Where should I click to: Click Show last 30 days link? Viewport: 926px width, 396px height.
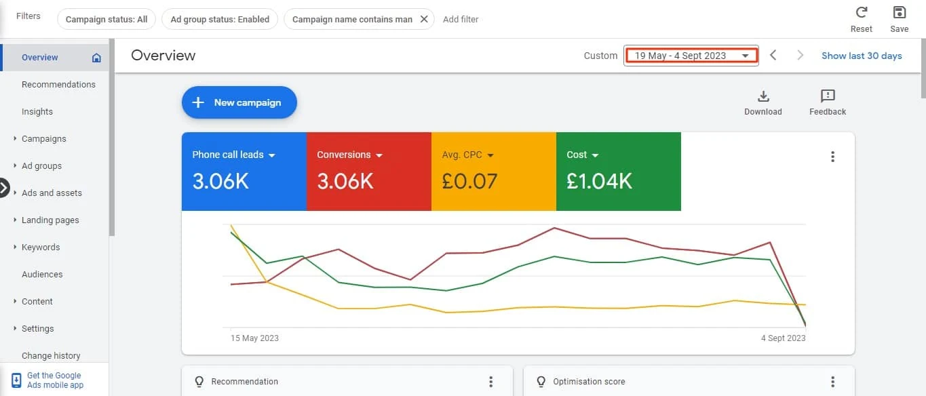pos(862,56)
